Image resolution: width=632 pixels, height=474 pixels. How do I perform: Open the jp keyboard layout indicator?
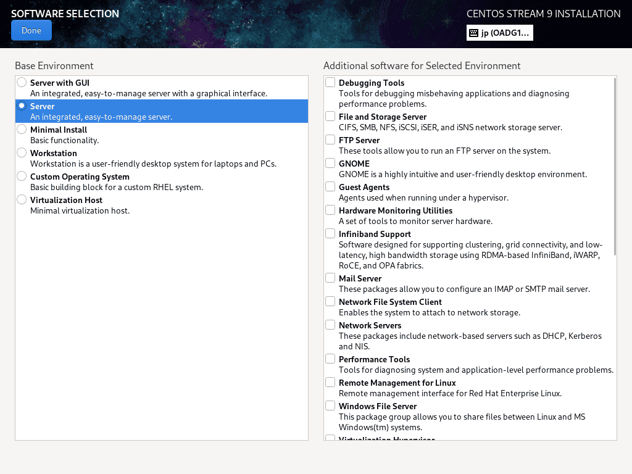point(500,33)
